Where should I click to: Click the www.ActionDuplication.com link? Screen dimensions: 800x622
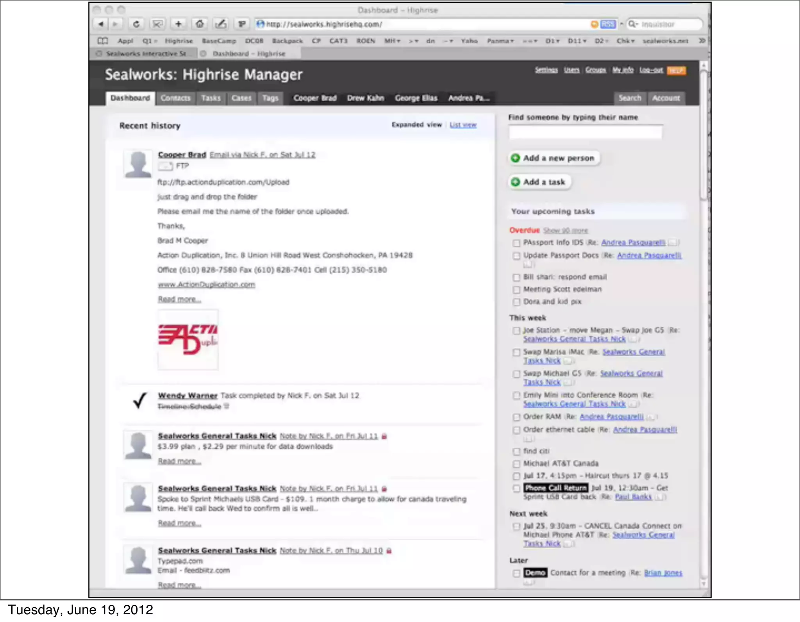click(206, 285)
